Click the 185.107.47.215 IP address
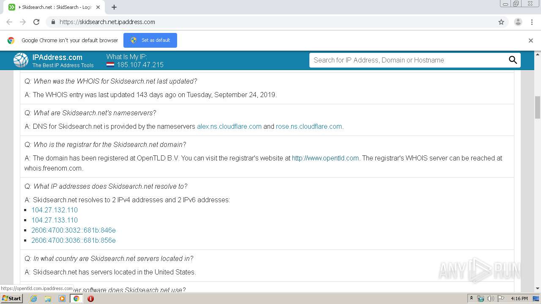 coord(140,65)
